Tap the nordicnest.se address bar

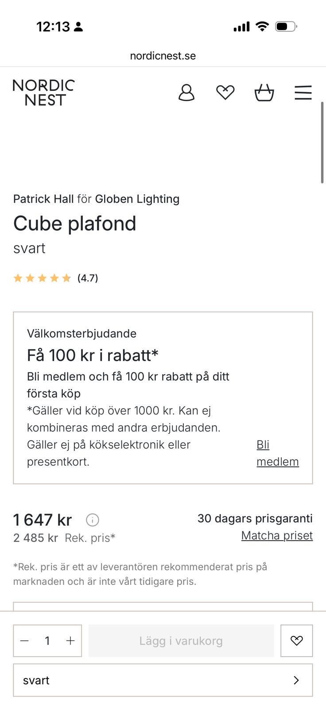click(163, 56)
